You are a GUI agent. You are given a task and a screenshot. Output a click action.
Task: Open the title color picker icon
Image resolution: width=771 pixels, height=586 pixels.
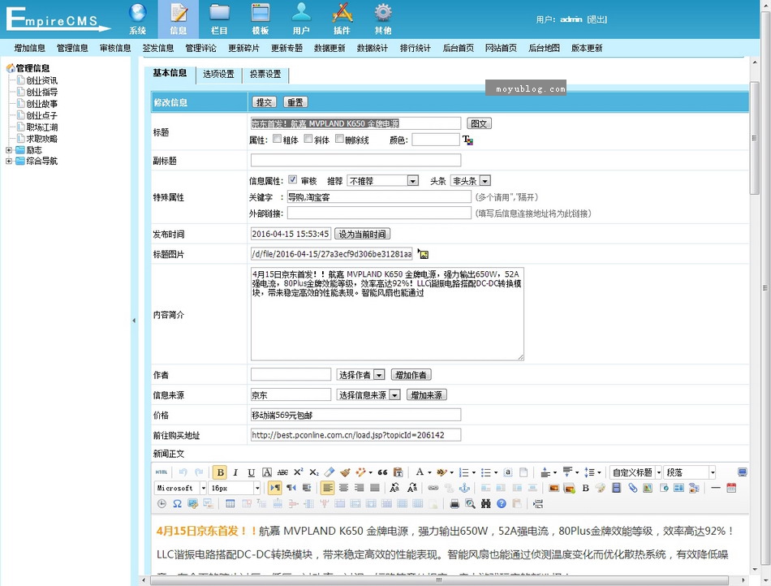tap(467, 140)
